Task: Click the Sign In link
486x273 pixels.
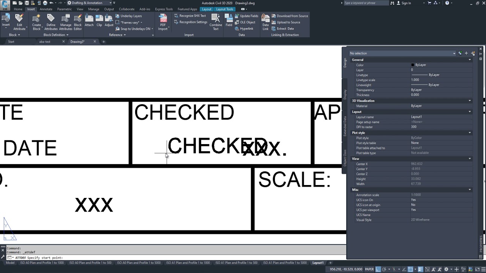Action: pyautogui.click(x=404, y=3)
